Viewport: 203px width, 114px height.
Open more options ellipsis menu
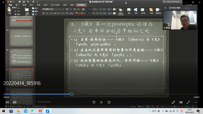[x=196, y=102]
